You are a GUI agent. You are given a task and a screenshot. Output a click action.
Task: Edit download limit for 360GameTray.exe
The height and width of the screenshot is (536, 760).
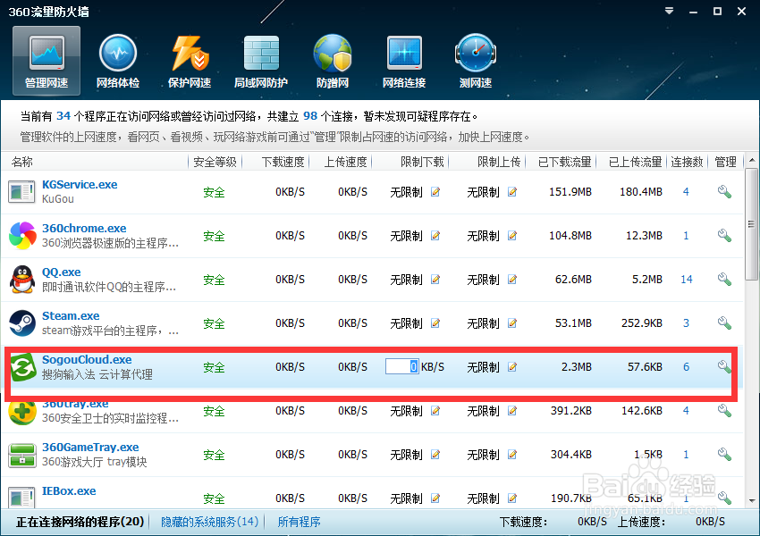pos(435,455)
